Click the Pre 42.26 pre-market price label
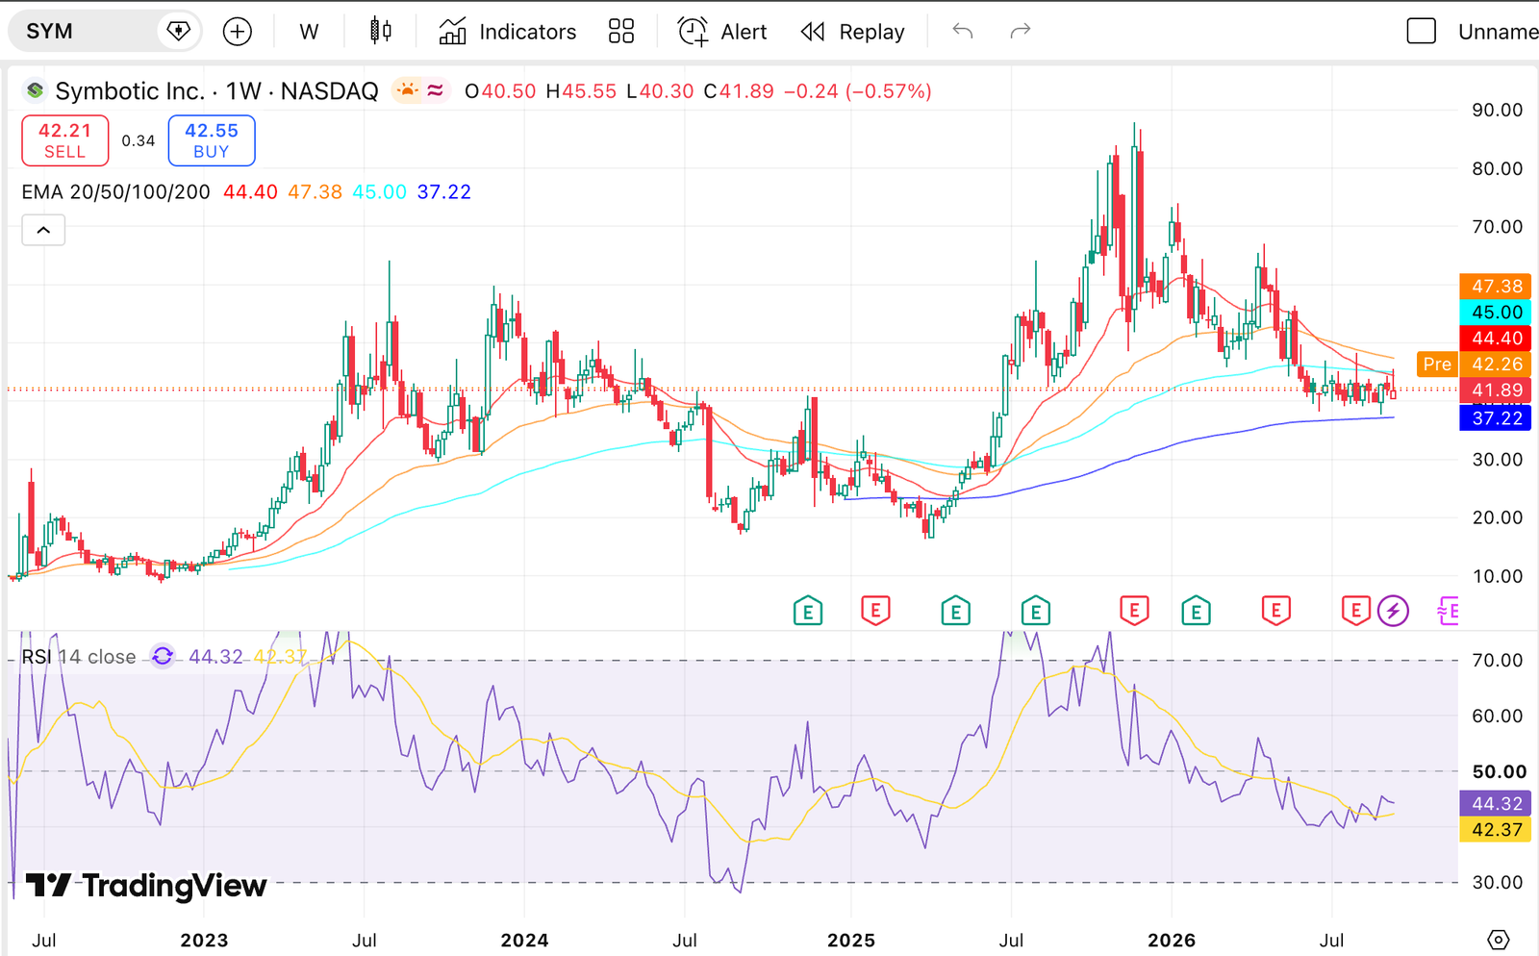Image resolution: width=1539 pixels, height=956 pixels. (1475, 365)
